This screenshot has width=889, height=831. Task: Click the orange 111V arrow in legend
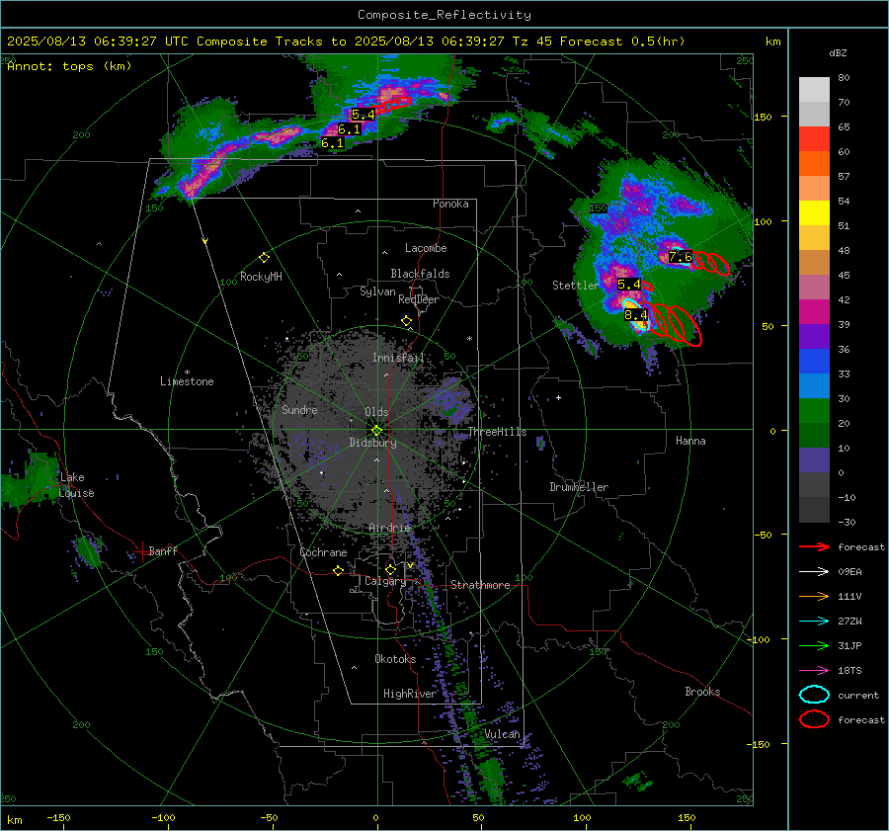[814, 596]
